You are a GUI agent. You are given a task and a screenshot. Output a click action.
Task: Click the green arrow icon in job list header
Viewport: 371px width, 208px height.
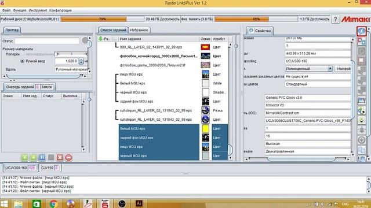100,39
